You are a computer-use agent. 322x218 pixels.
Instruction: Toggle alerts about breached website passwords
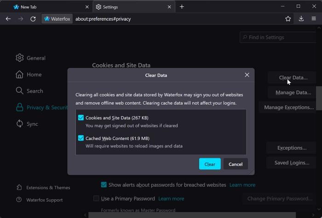coord(103,184)
